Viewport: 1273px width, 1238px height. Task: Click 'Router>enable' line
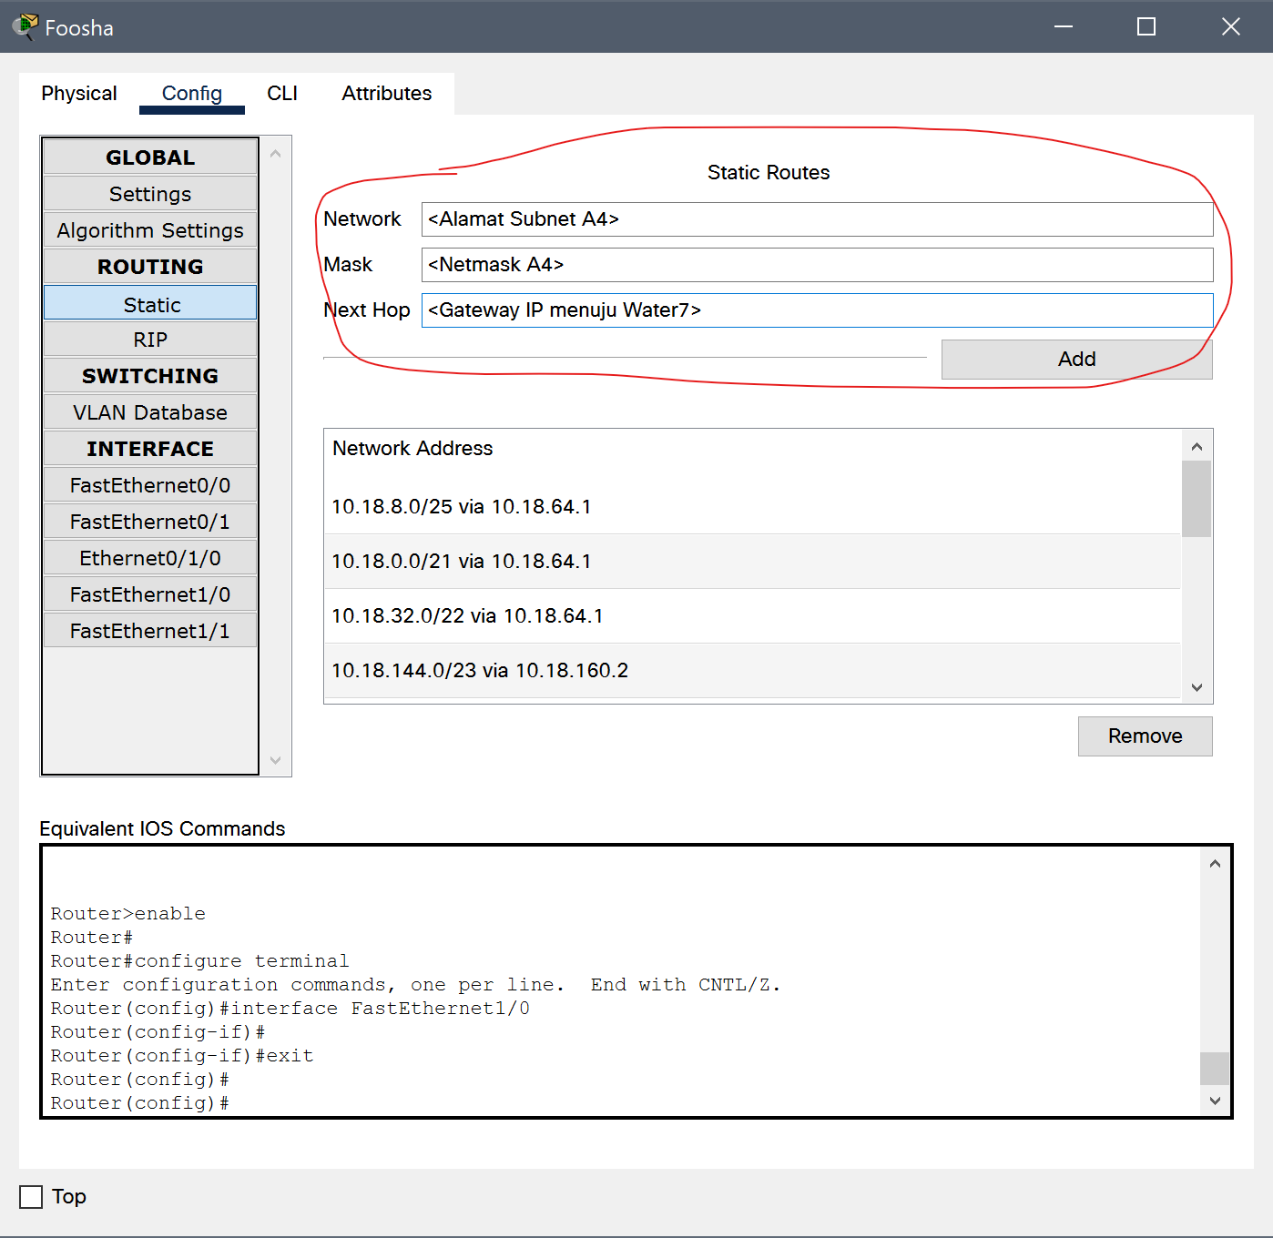click(127, 913)
